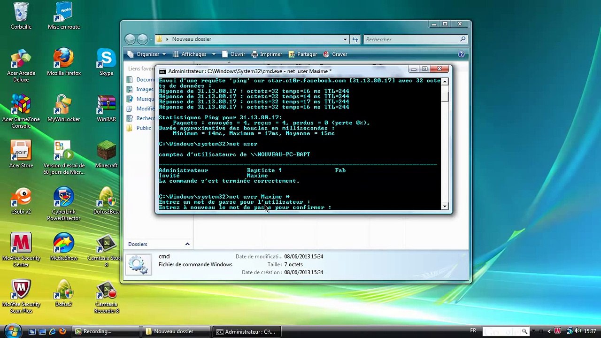Switch to Administrateur cmd taskbar button

click(247, 331)
